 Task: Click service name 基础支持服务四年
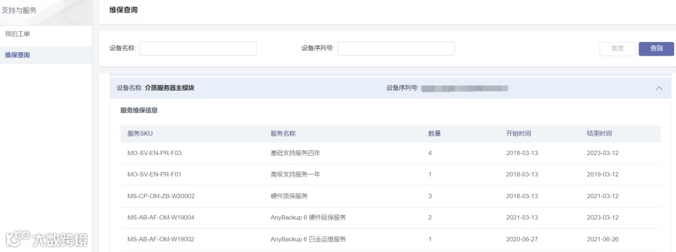click(295, 153)
